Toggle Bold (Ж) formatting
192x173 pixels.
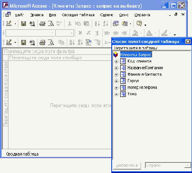pyautogui.click(x=80, y=33)
